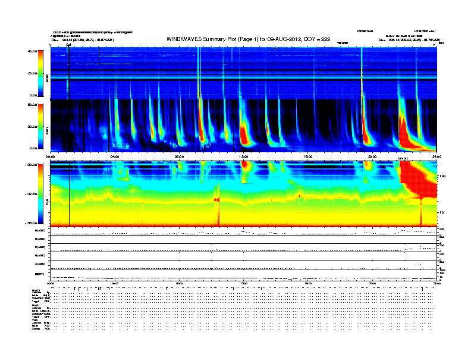Click the 12:00 time label under RAD1

pos(244,156)
